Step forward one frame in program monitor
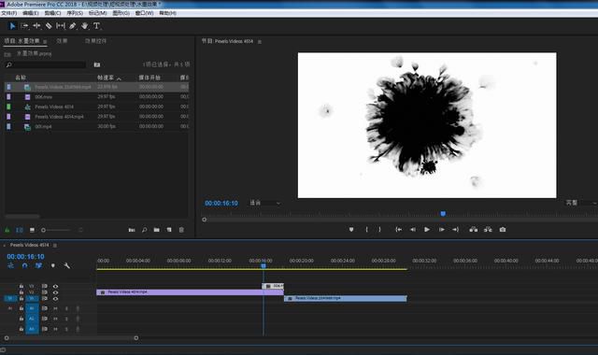The height and width of the screenshot is (355, 598). tap(442, 230)
